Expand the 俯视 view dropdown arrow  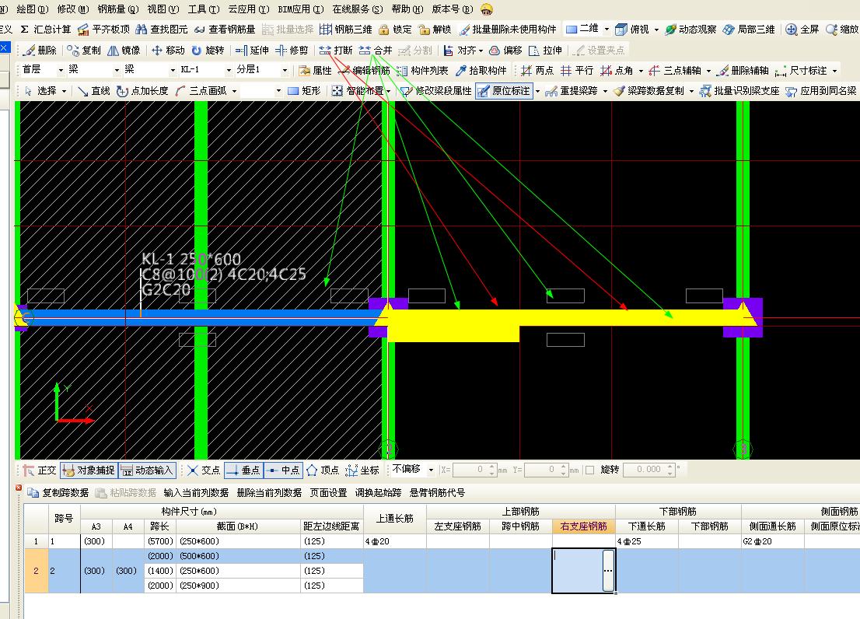656,30
